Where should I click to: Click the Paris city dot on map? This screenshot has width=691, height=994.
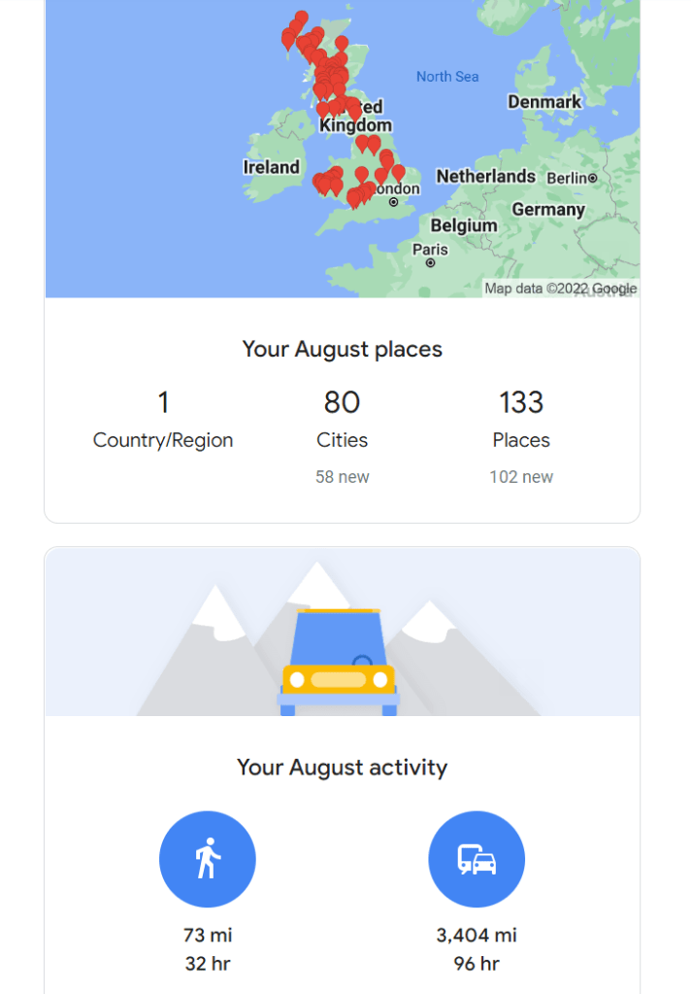coord(431,262)
